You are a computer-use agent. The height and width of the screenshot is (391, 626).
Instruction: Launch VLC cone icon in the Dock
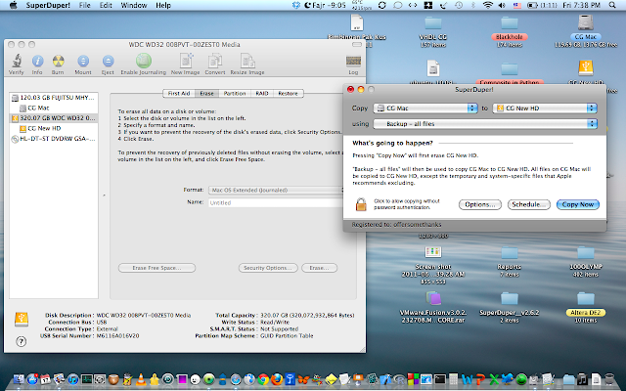tap(141, 379)
